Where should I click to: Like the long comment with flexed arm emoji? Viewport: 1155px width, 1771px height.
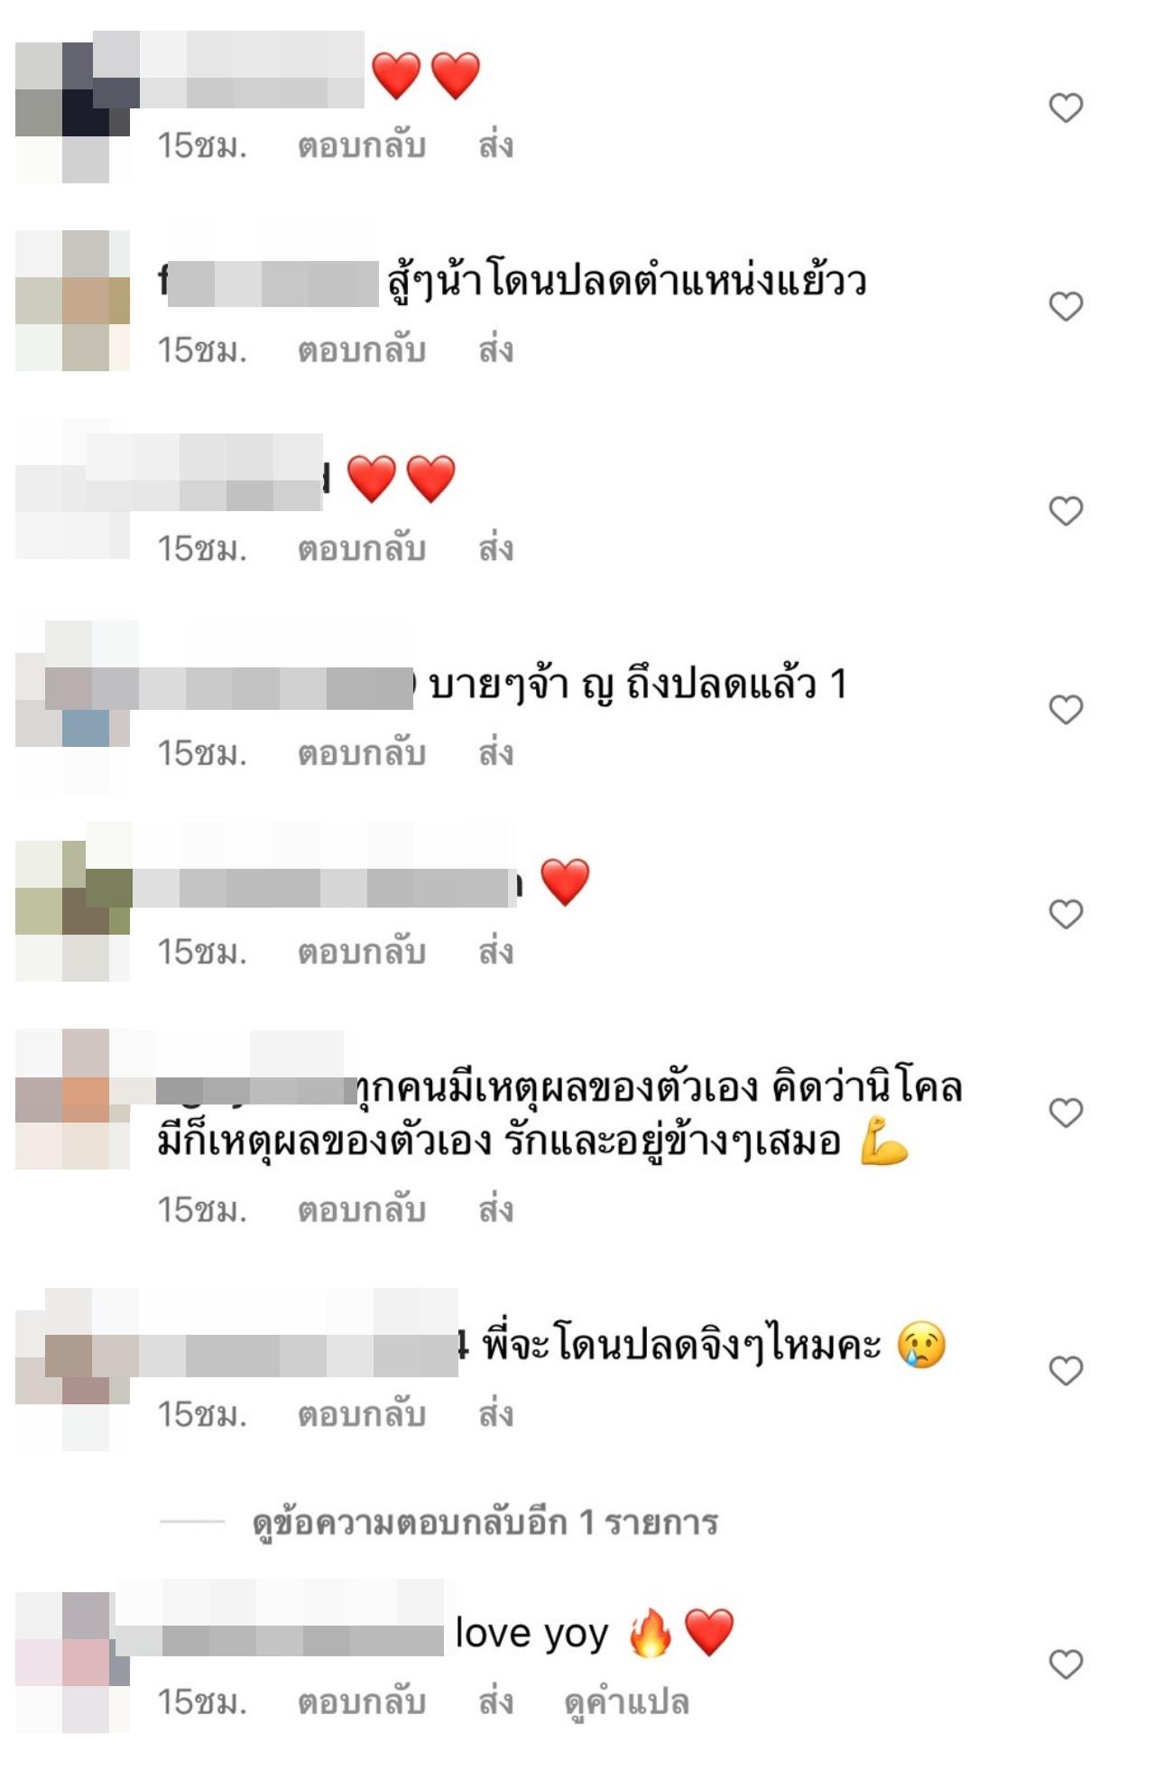(1066, 1112)
